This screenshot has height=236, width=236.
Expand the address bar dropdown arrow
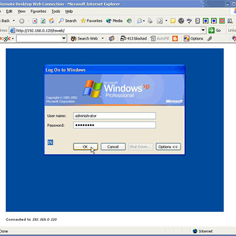pos(203,30)
